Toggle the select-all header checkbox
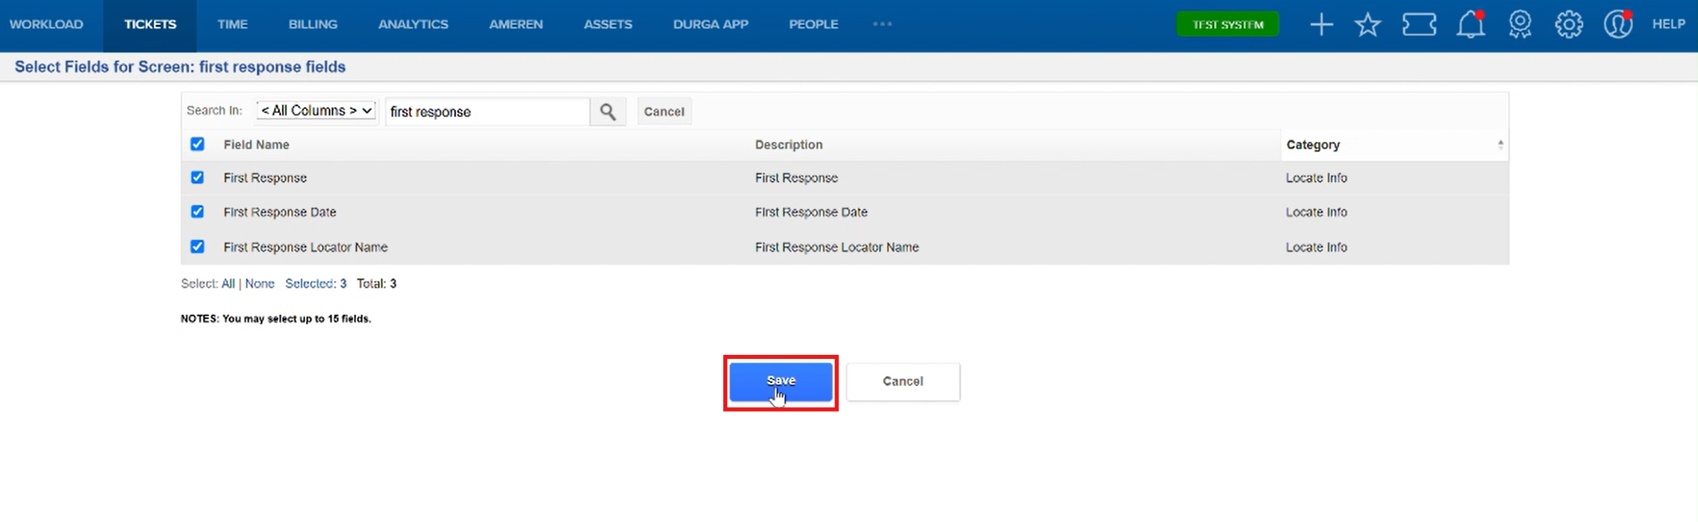Image resolution: width=1698 pixels, height=522 pixels. tap(197, 144)
